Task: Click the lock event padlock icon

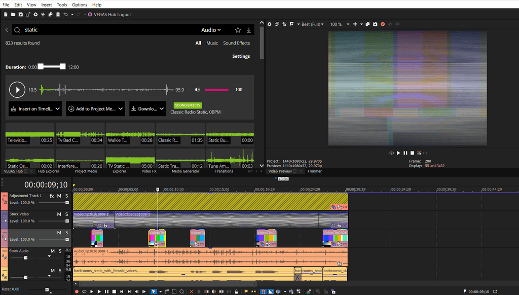Action: pos(236,291)
